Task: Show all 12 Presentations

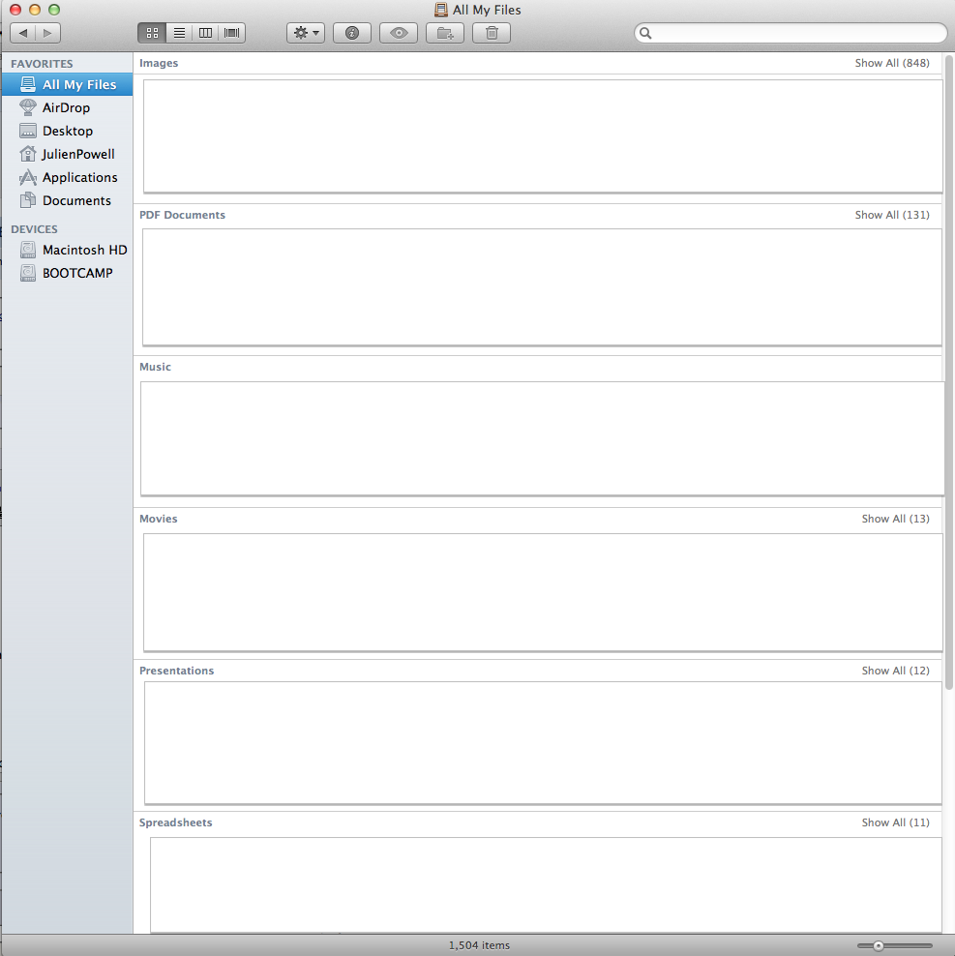Action: point(895,670)
